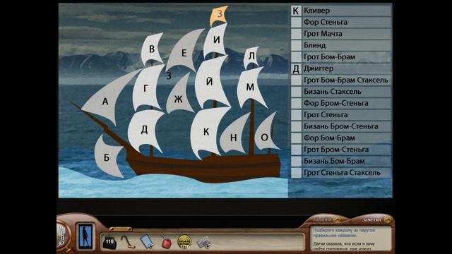Click the letter box beside Джиггер
Viewport: 452px width, 254px height.
[x=296, y=68]
